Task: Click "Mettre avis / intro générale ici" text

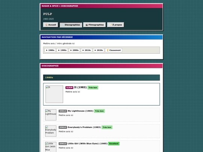Action: pyautogui.click(x=59, y=44)
